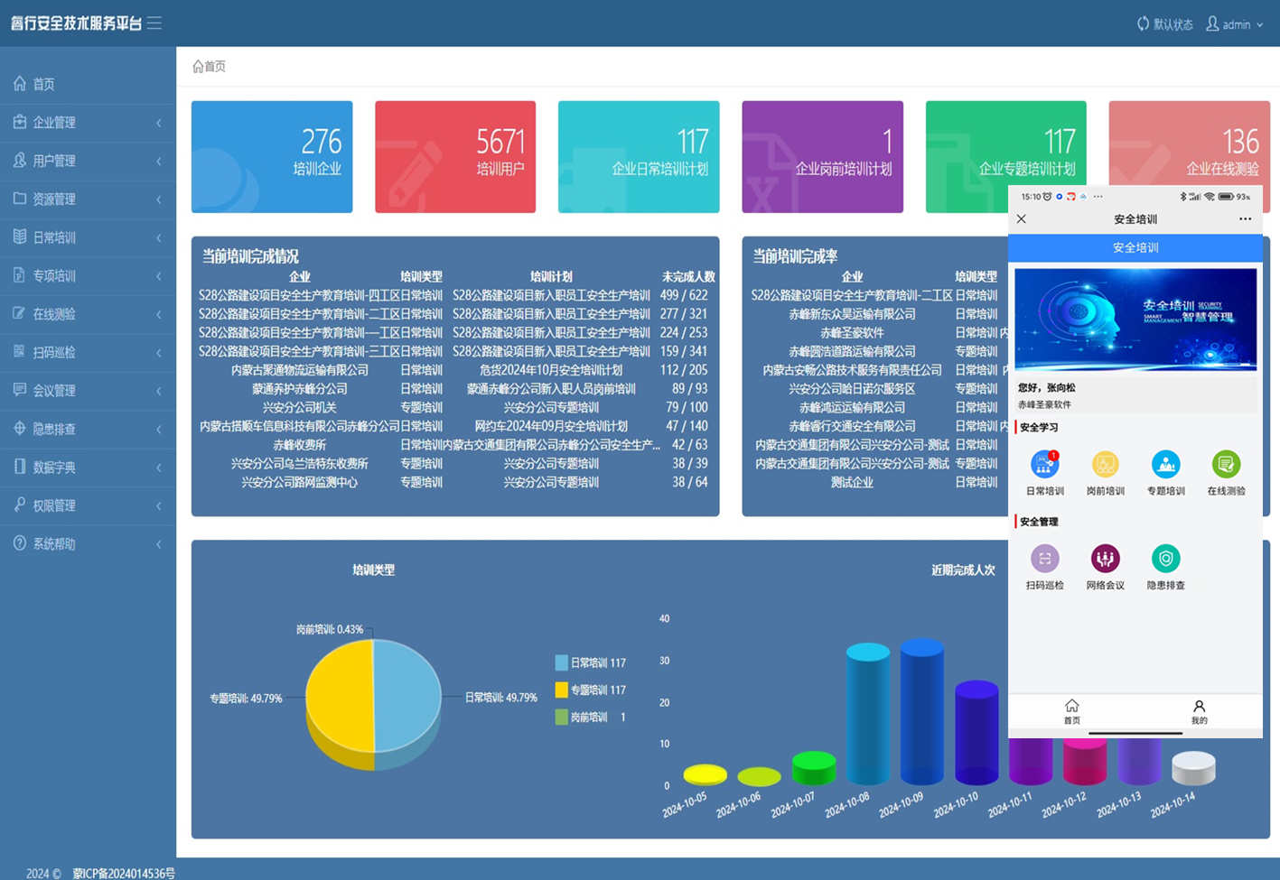Viewport: 1280px width, 880px height.
Task: Click the yellow 专题培训 pie slice
Action: tap(339, 695)
